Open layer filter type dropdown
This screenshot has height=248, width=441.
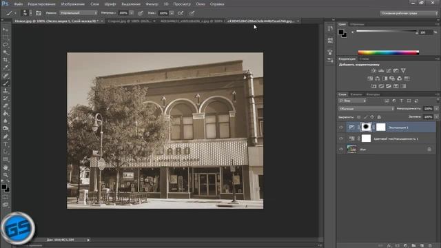[352, 101]
